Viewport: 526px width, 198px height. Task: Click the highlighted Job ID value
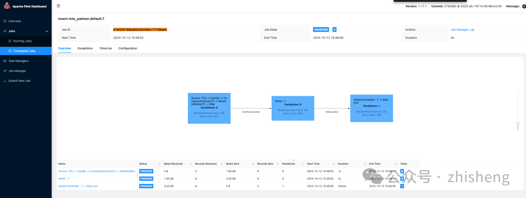point(140,30)
